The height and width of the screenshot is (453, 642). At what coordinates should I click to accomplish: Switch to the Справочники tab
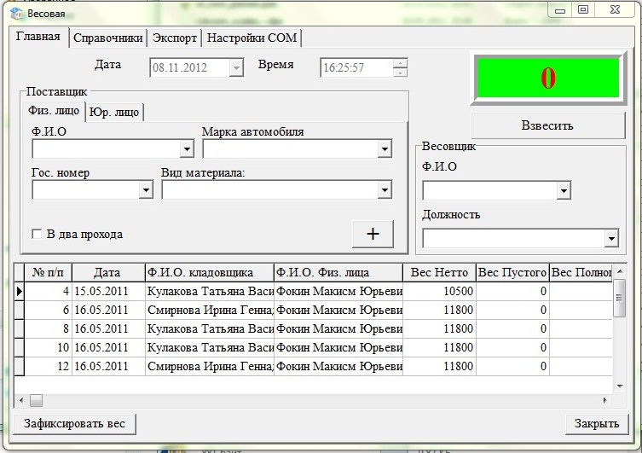tap(107, 38)
